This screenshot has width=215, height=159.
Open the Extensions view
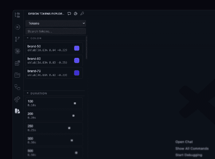pos(18,63)
